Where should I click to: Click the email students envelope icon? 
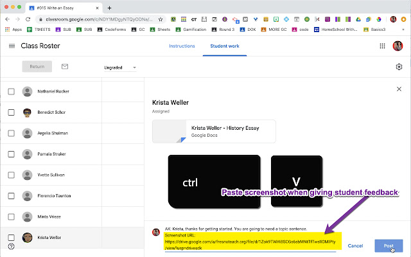point(65,67)
